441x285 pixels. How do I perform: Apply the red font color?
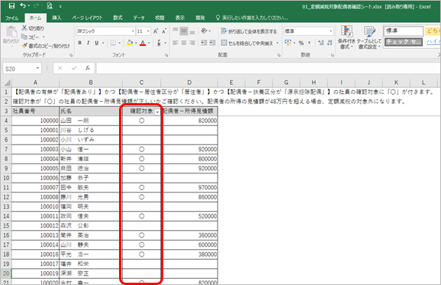pyautogui.click(x=143, y=43)
